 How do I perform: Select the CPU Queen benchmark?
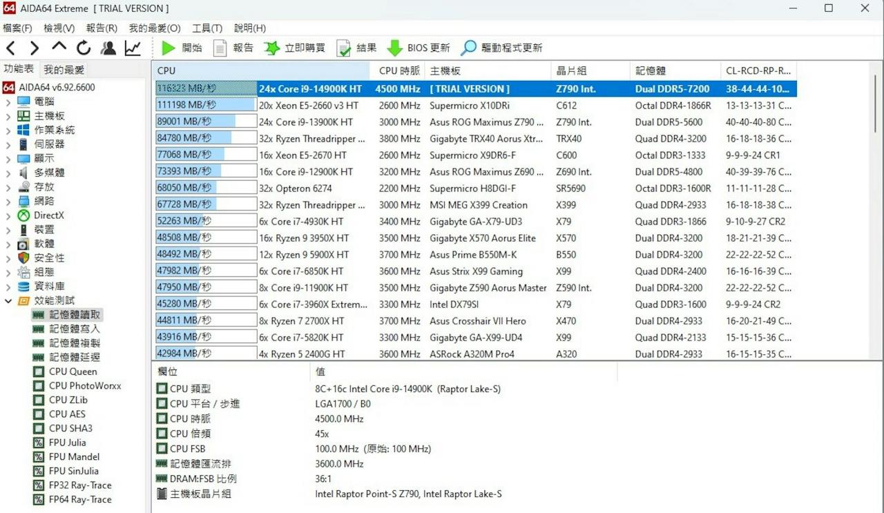click(x=66, y=371)
